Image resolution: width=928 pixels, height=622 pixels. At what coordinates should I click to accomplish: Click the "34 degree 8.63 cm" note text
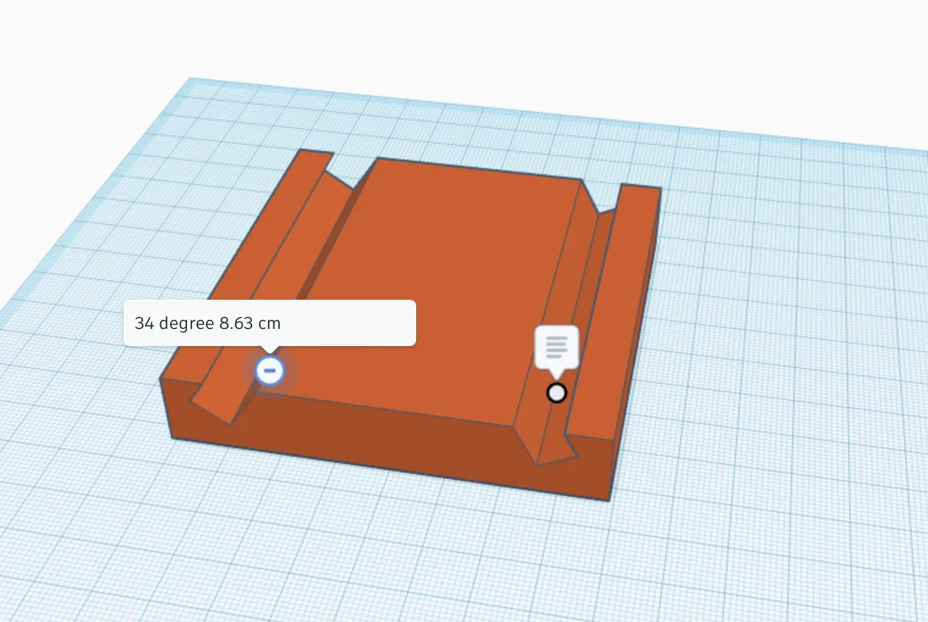click(x=208, y=323)
